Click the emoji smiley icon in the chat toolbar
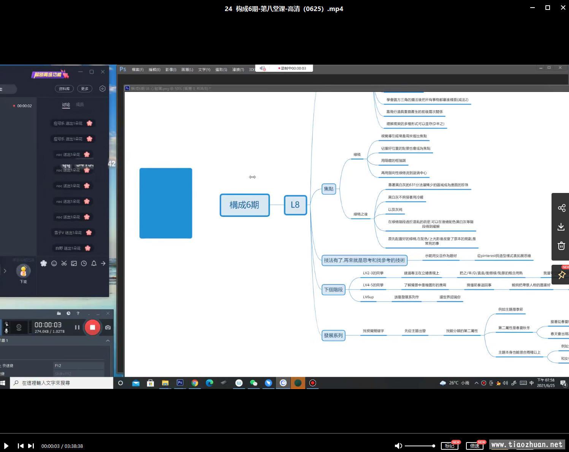The height and width of the screenshot is (452, 569). point(54,263)
